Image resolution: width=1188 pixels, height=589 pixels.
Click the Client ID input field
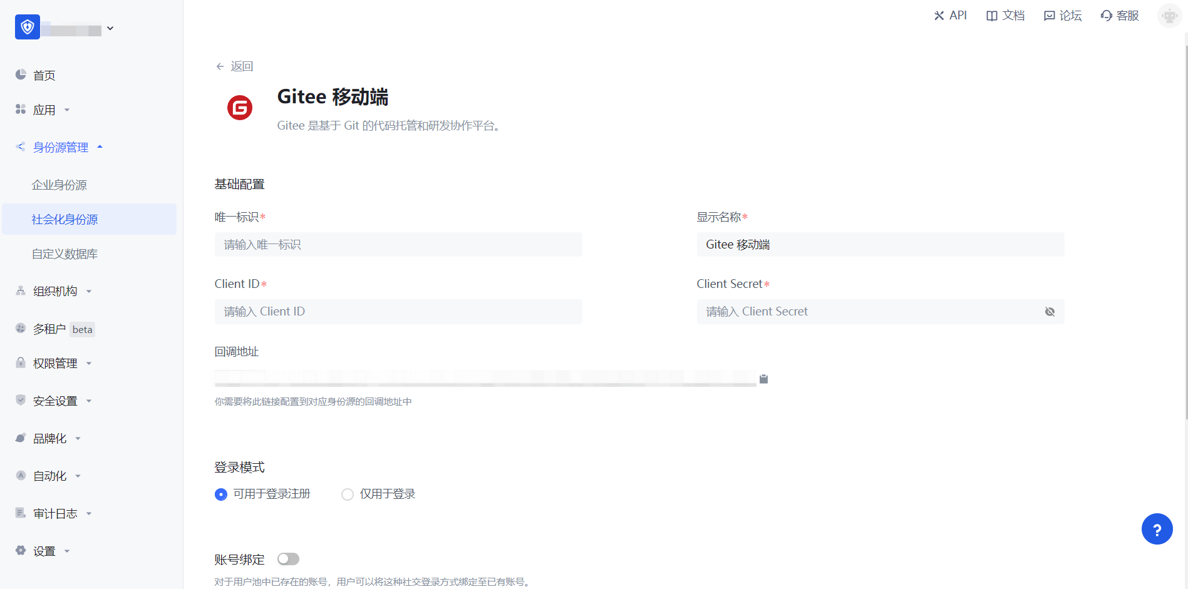[398, 312]
